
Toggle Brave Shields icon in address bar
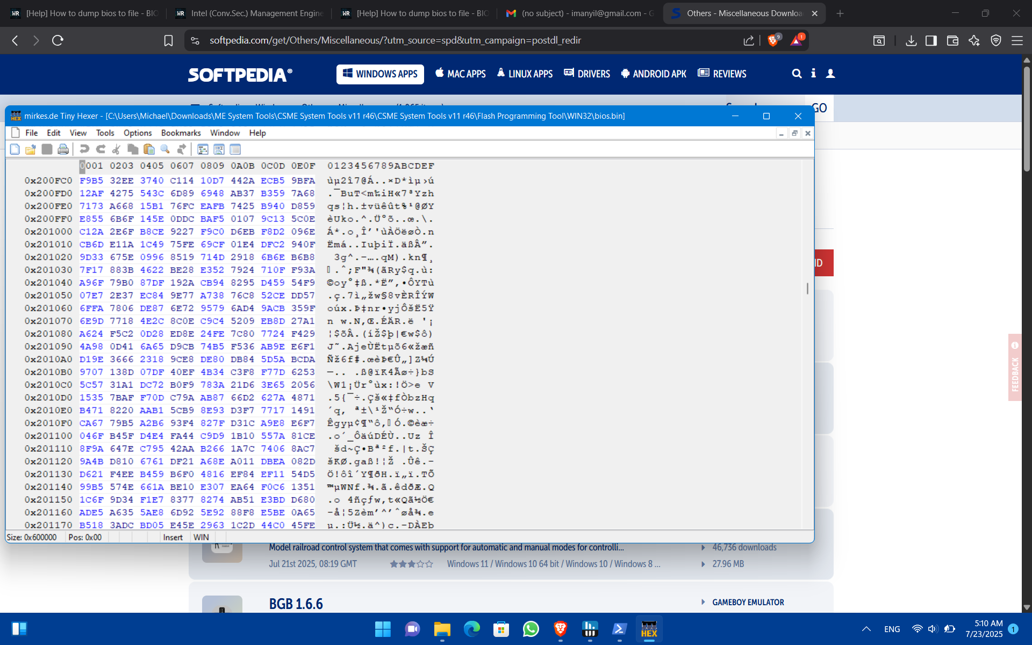773,40
